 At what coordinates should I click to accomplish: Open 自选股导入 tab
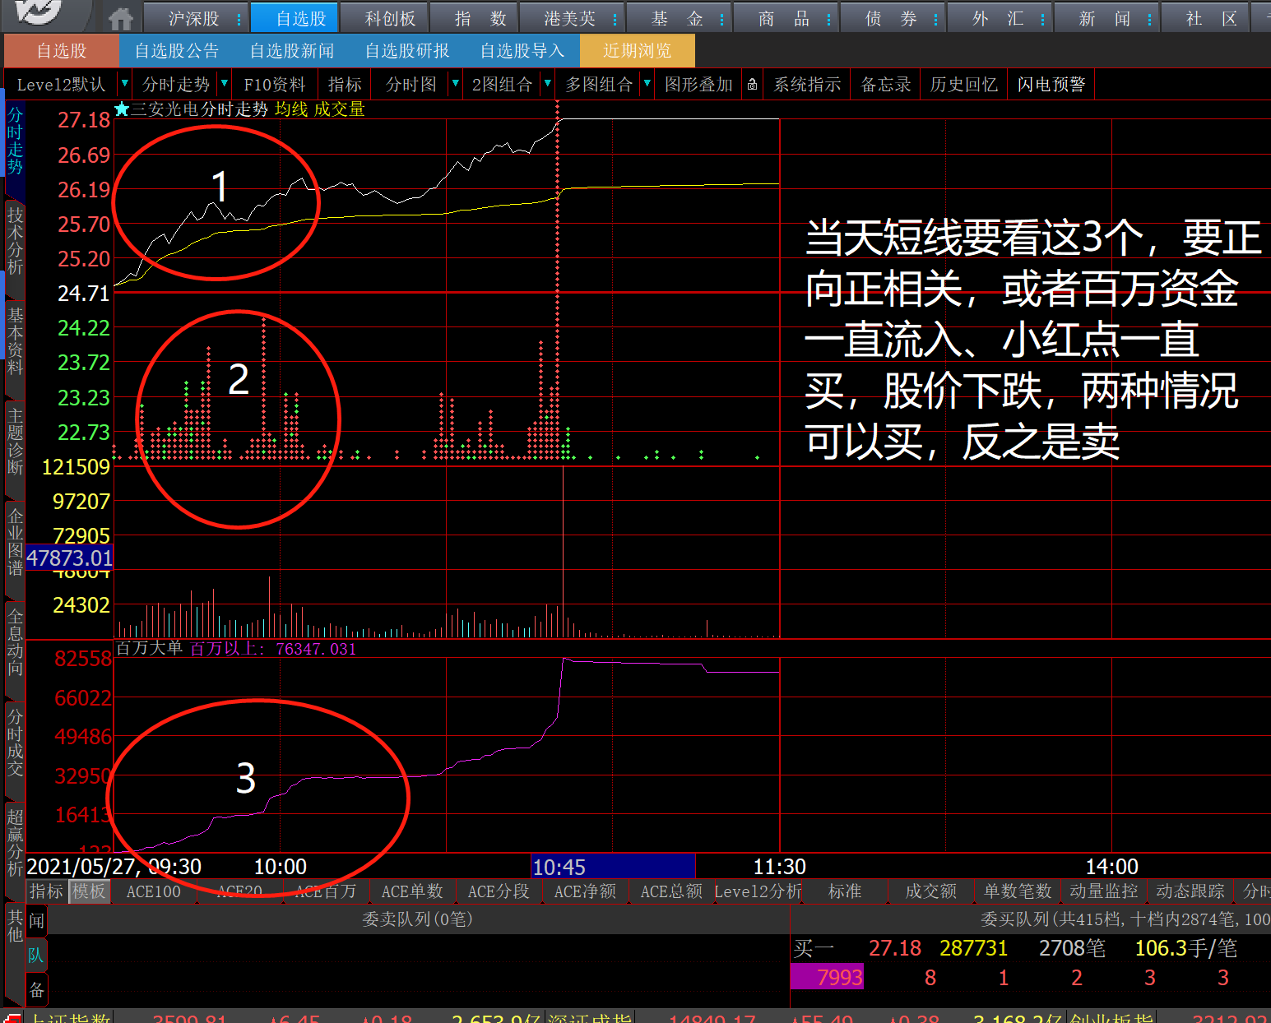point(522,51)
